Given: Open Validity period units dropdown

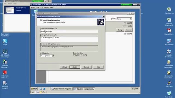Looking at the screenshot, I should point(53,56).
